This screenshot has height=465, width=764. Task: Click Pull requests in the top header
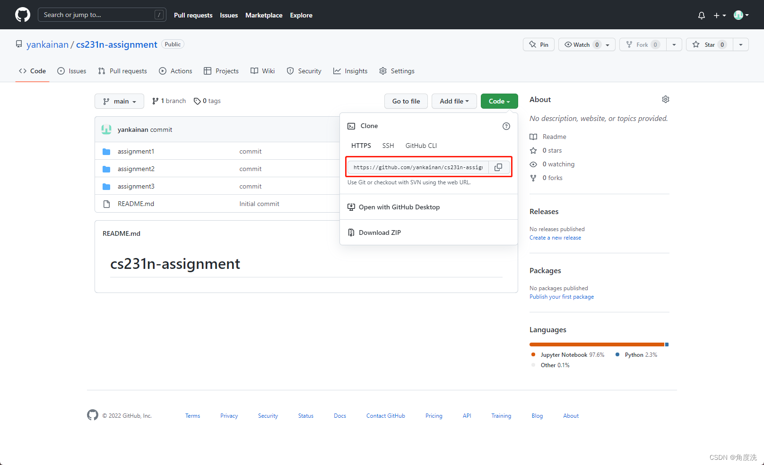[x=193, y=15]
